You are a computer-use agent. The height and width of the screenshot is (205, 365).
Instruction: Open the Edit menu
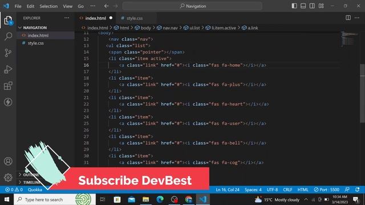[30, 6]
